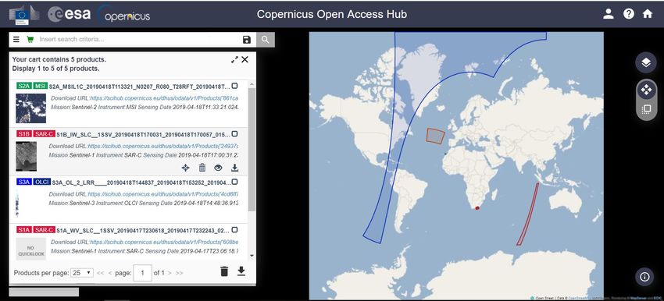Click the green shopping cart icon

point(30,39)
